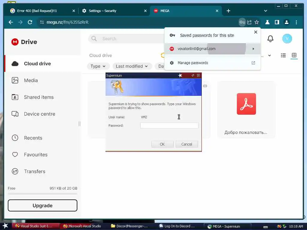This screenshot has height=230, width=307.
Task: Open Media section in sidebar
Action: pyautogui.click(x=43, y=80)
